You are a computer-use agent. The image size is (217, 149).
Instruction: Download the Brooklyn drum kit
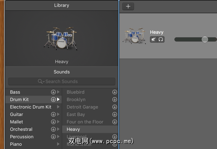point(114,99)
